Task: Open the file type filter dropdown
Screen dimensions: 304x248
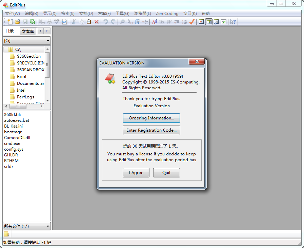Action: click(x=27, y=226)
